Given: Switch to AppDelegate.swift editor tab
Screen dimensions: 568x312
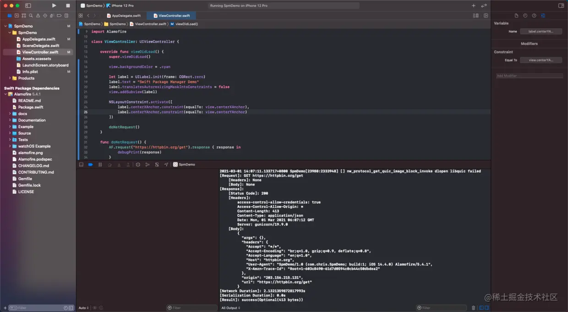Looking at the screenshot, I should (x=124, y=16).
